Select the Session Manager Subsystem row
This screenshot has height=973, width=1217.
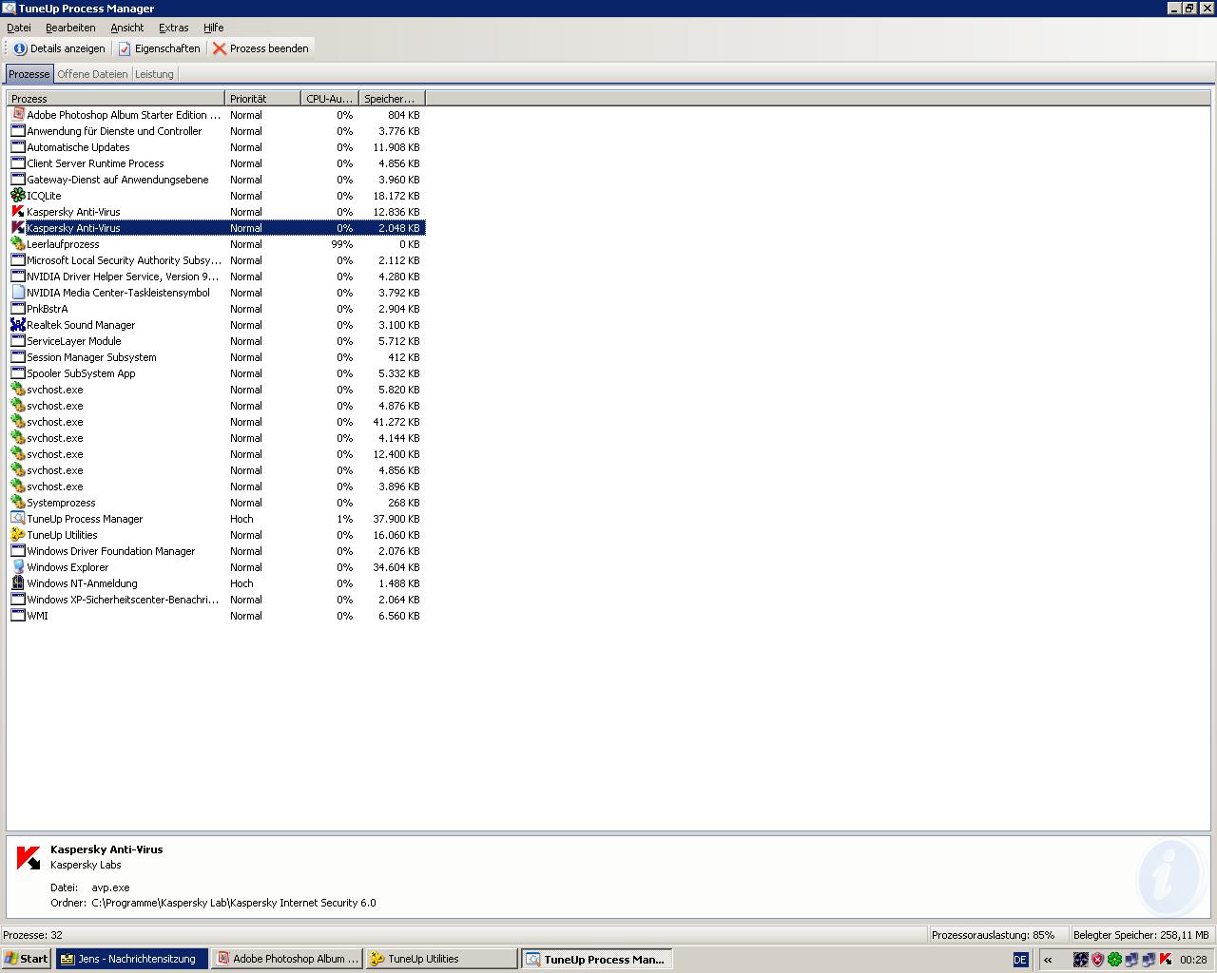pos(217,357)
